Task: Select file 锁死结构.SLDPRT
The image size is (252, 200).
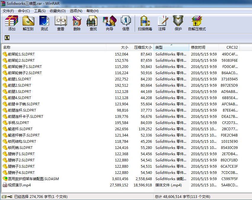Action: point(22,142)
